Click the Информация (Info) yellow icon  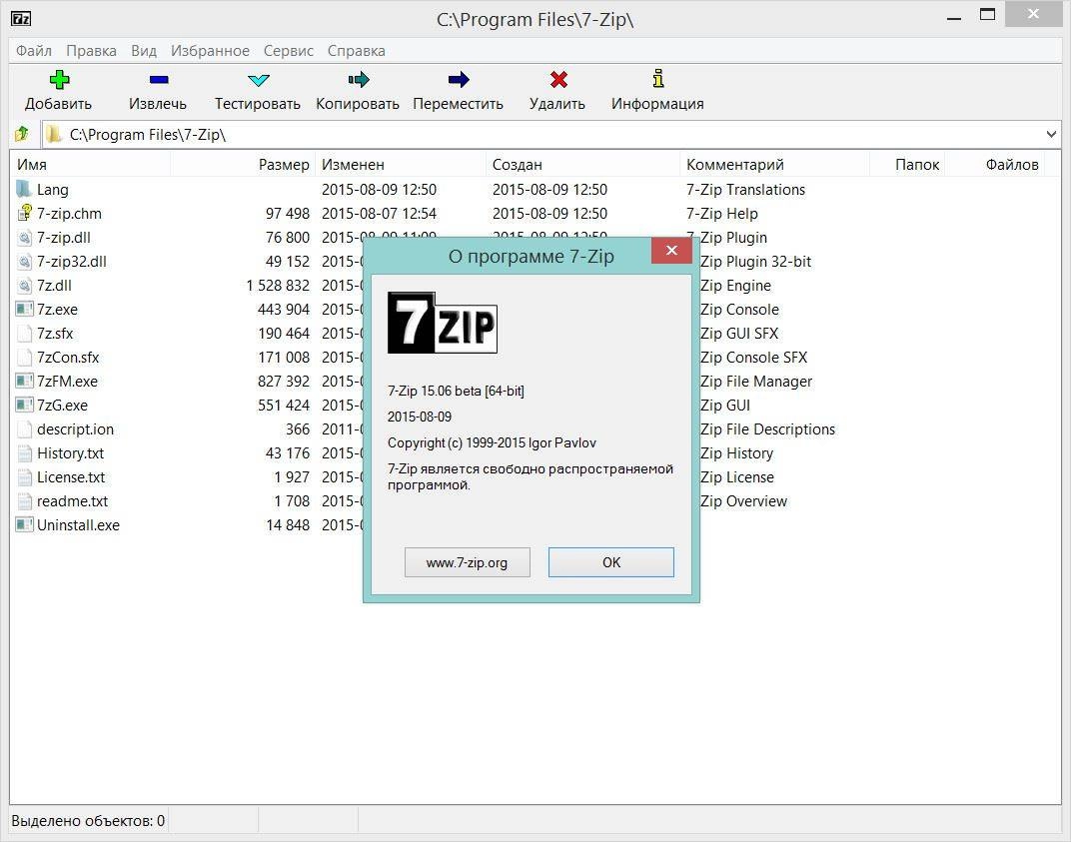(657, 79)
